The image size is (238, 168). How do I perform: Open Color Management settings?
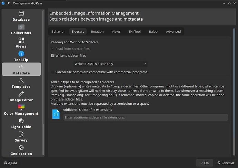(x=21, y=110)
